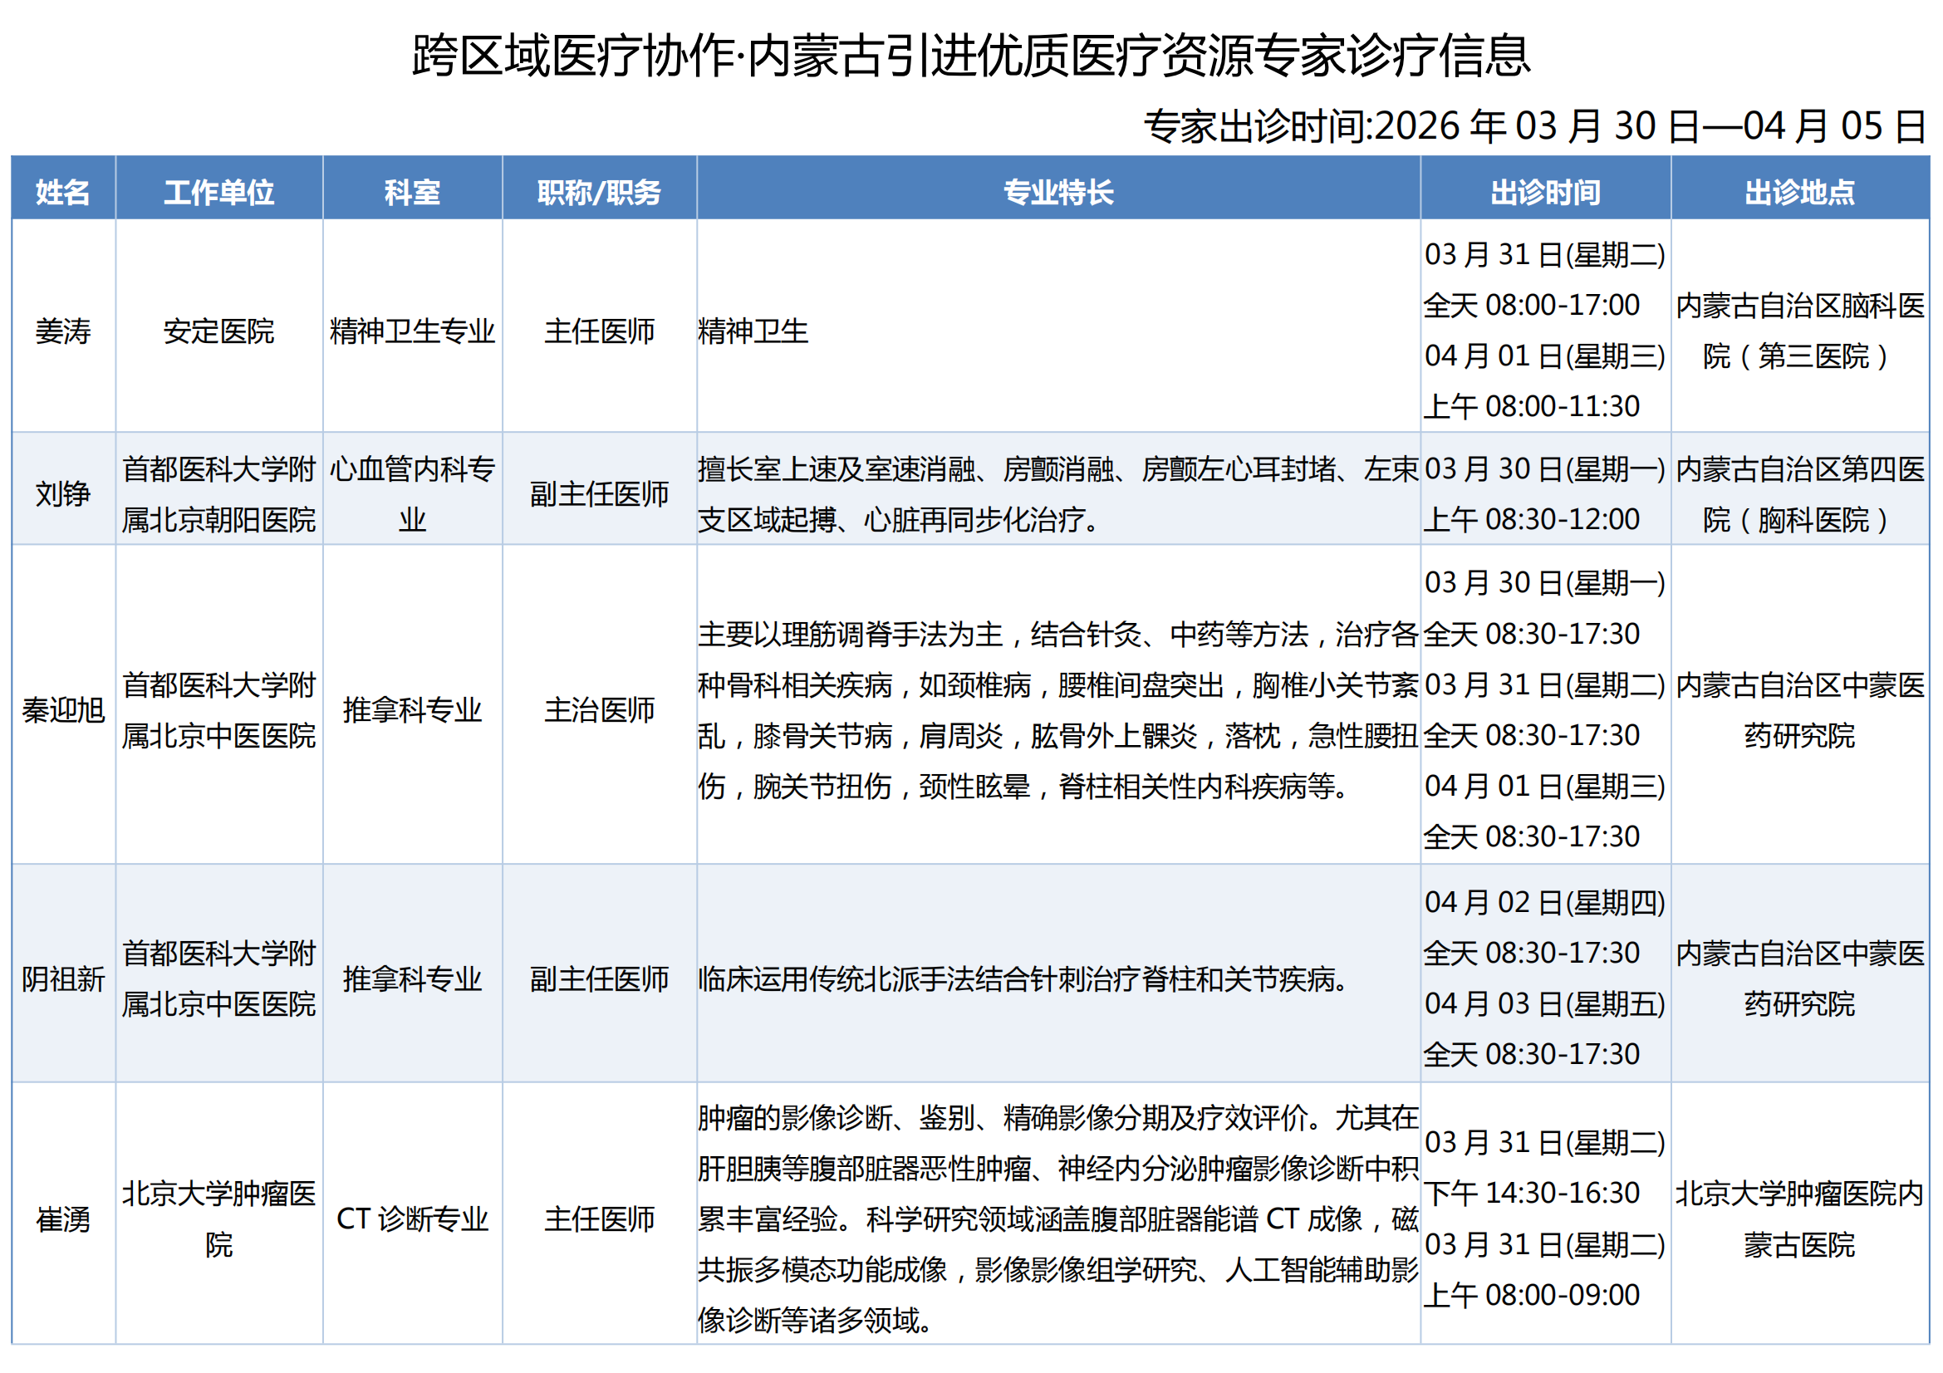Click the 出诊时间 column header
Viewport: 1943px width, 1373px height.
(x=1544, y=192)
